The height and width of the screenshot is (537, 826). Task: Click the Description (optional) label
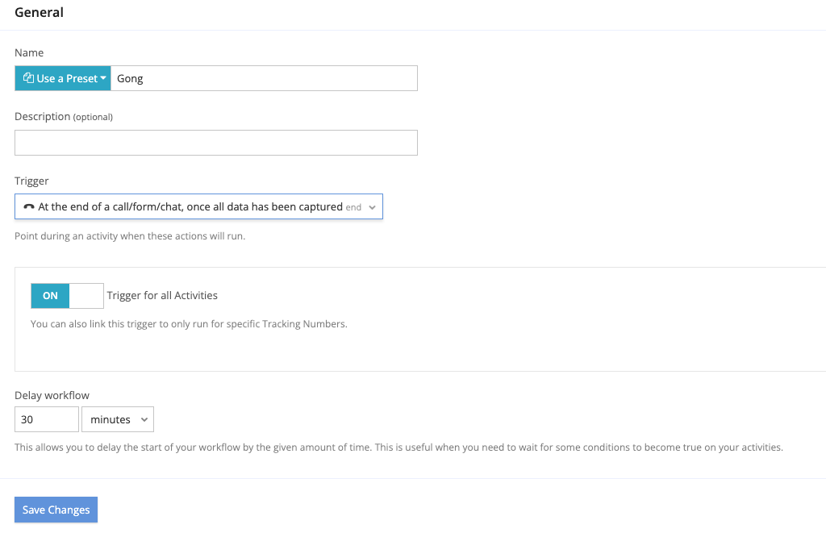click(x=64, y=116)
